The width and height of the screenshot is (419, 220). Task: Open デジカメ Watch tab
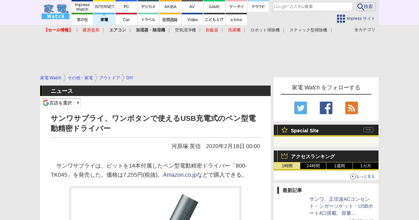click(148, 6)
